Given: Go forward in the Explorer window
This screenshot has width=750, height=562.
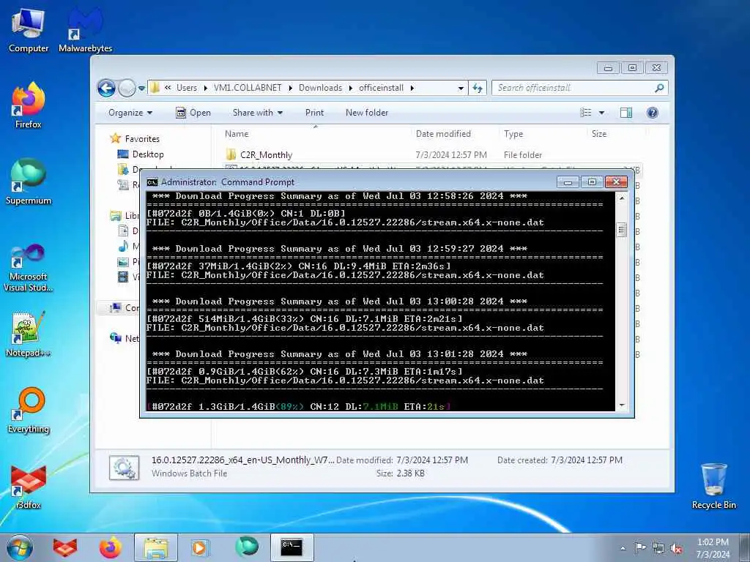Looking at the screenshot, I should coord(127,88).
